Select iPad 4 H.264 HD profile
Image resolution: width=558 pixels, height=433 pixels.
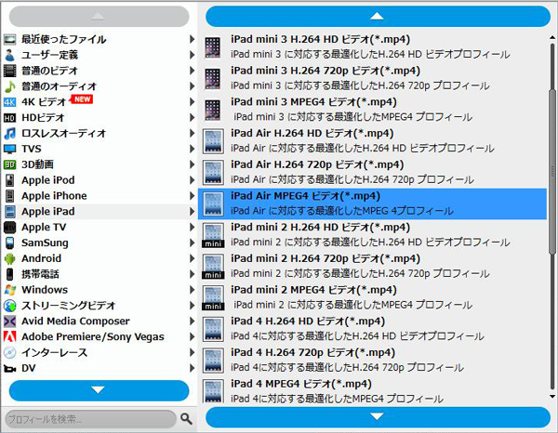tap(373, 329)
